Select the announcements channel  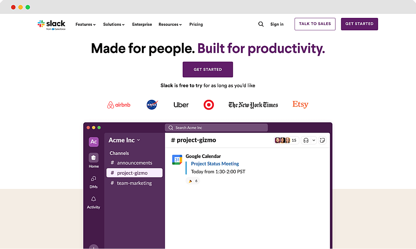pos(134,163)
